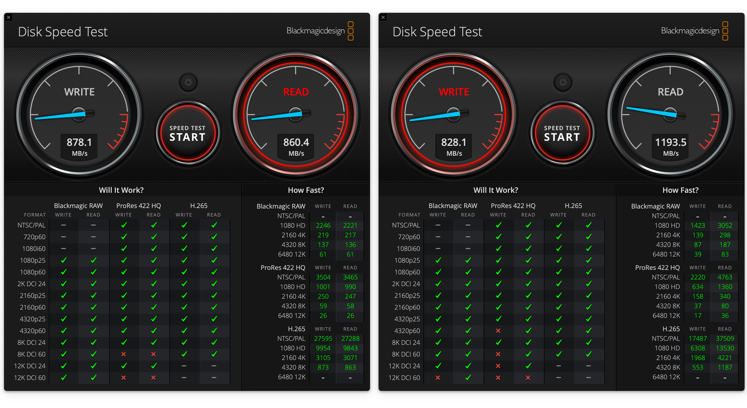Switch to the Will It Work section on the left

121,190
